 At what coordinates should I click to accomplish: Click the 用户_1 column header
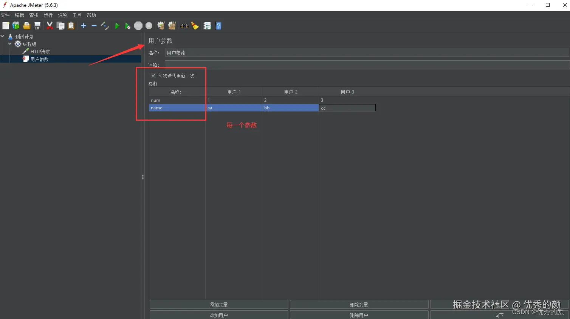tap(234, 92)
